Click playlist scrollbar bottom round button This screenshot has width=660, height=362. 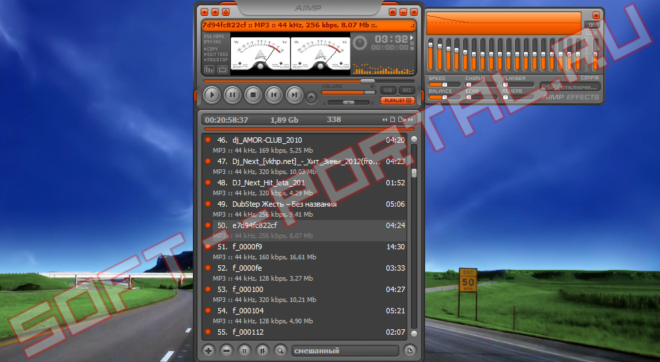pyautogui.click(x=414, y=333)
